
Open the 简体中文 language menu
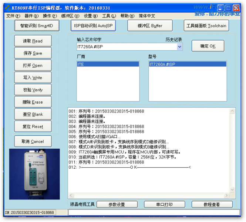(147, 16)
